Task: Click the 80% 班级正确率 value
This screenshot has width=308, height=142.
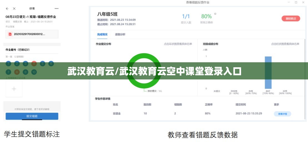Action: 206,16
